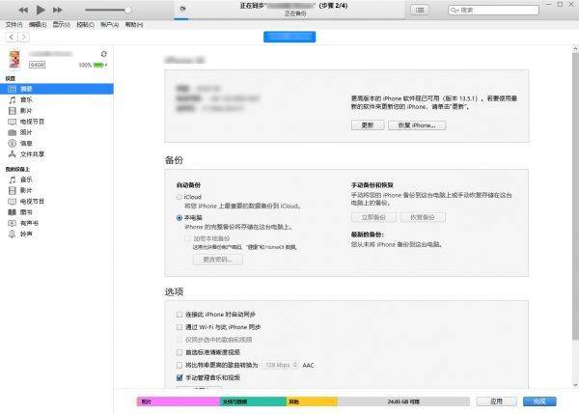Select the 本电脑 this computer radio button
Viewport: 579px width, 414px height.
(x=179, y=217)
